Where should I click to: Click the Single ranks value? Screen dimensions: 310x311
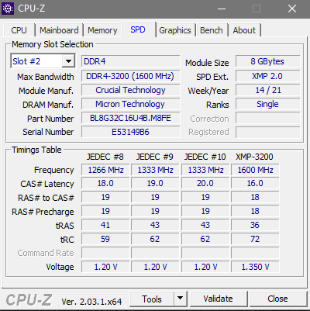click(x=267, y=104)
